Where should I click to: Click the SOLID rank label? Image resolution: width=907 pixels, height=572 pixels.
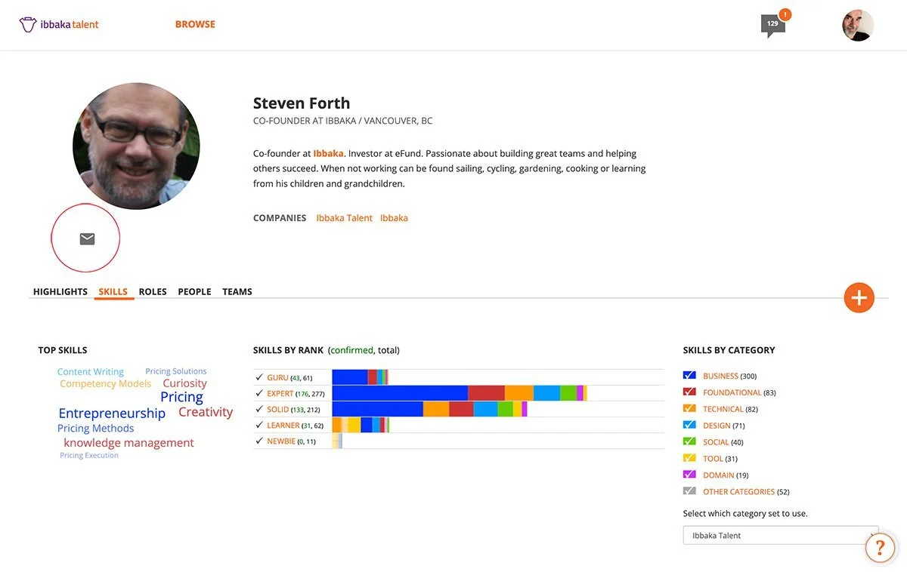[x=278, y=409]
